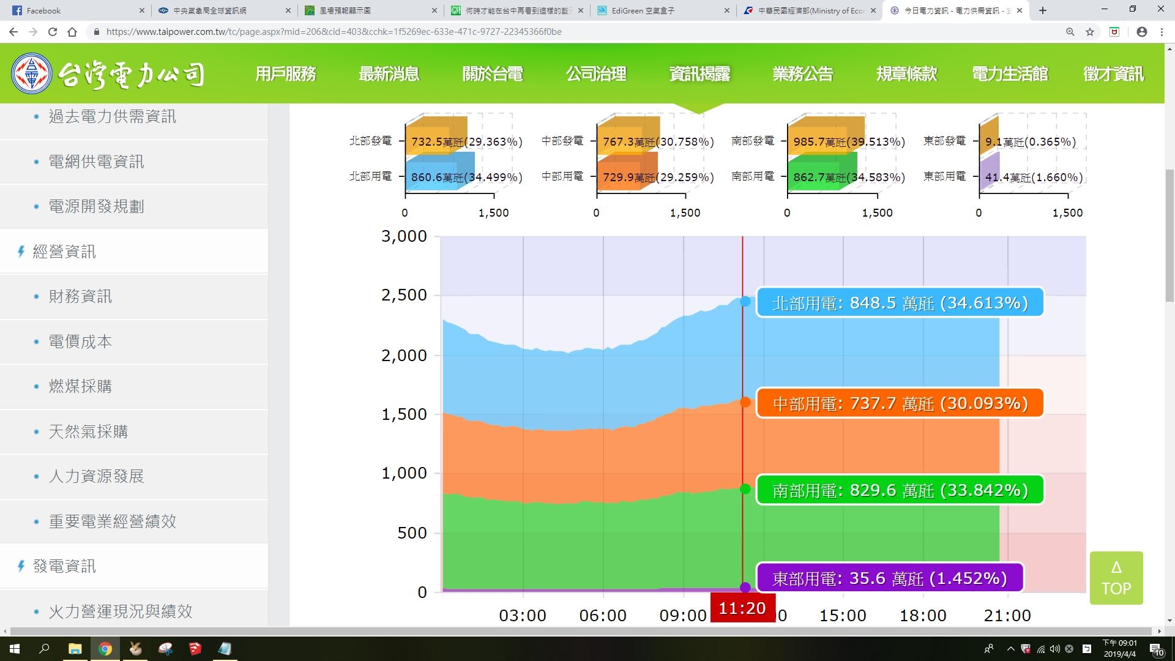1175x661 pixels.
Task: Open 電力生活館 navigation menu
Action: 1010,74
